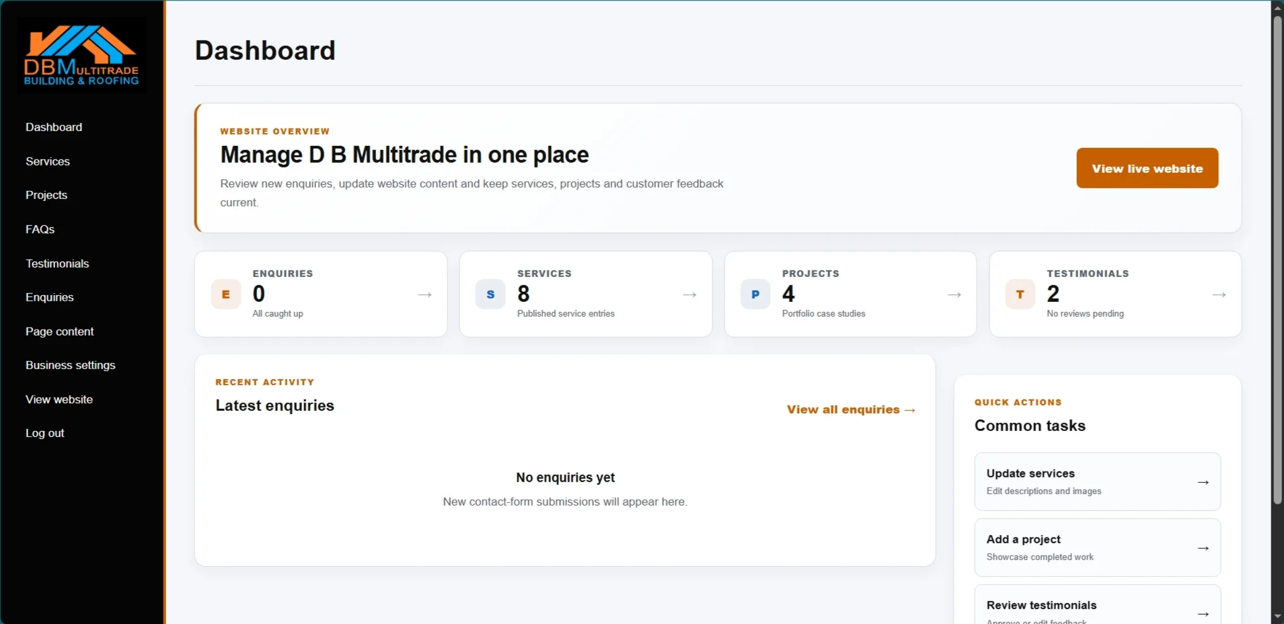Click the DBM Multitrade logo

[x=81, y=56]
